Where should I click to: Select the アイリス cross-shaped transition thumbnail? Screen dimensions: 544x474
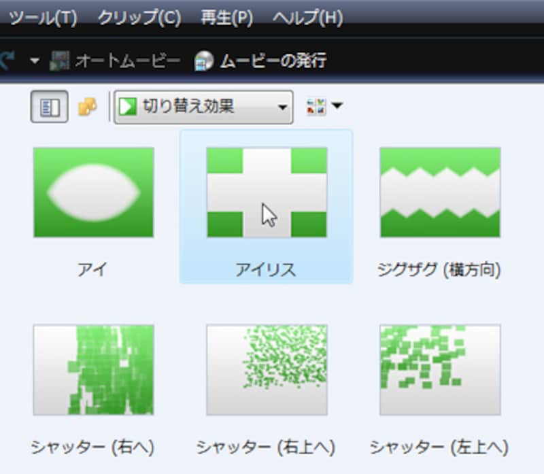tap(267, 192)
